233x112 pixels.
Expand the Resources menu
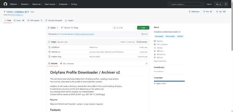(37, 4)
